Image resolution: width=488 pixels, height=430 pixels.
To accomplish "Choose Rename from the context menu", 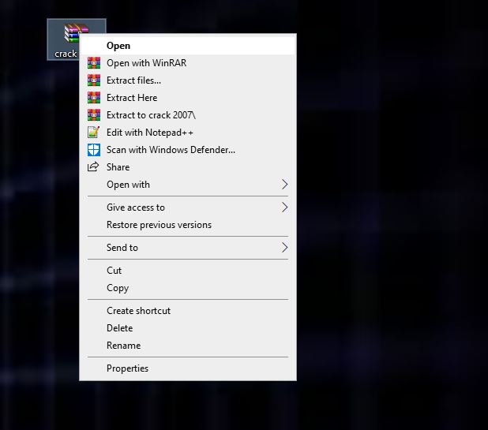I will pos(188,346).
